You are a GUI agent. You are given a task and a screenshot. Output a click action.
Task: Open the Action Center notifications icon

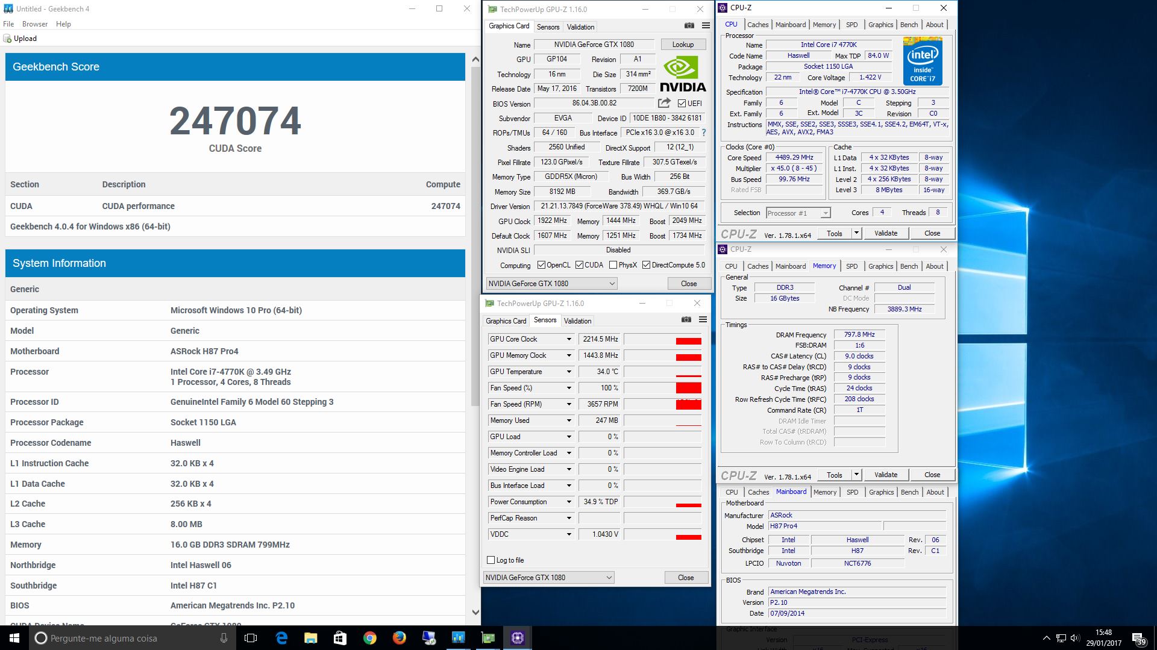[x=1138, y=639]
